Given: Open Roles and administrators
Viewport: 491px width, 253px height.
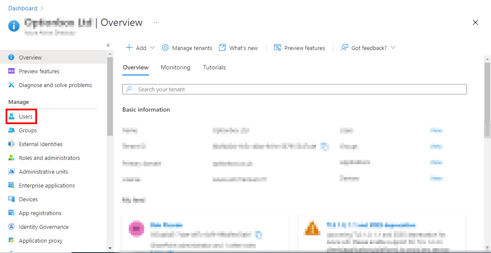Looking at the screenshot, I should tap(53, 158).
